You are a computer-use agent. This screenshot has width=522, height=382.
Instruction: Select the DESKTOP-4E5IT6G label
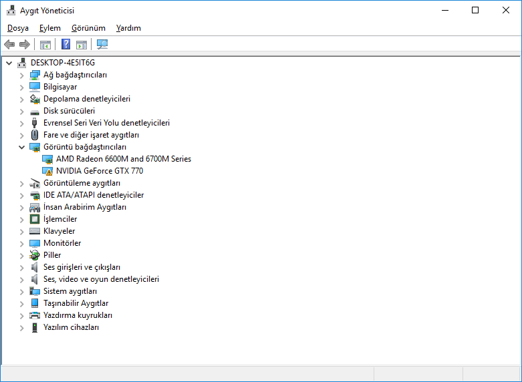[x=63, y=63]
